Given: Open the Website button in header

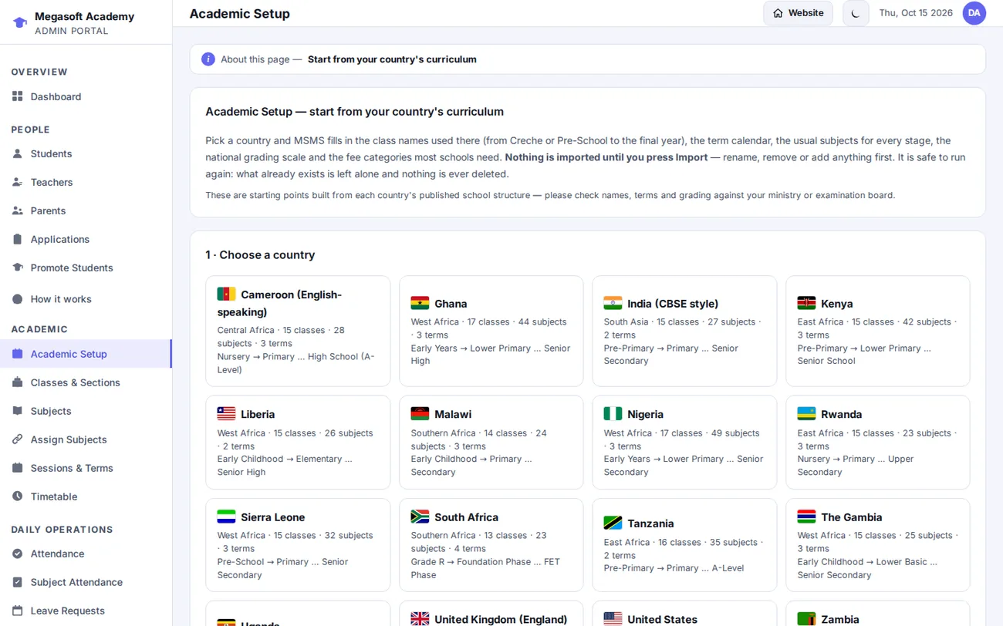Looking at the screenshot, I should click(798, 13).
